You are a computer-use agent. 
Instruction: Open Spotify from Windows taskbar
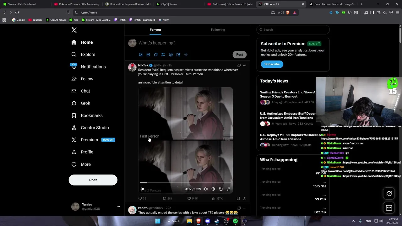(x=235, y=221)
